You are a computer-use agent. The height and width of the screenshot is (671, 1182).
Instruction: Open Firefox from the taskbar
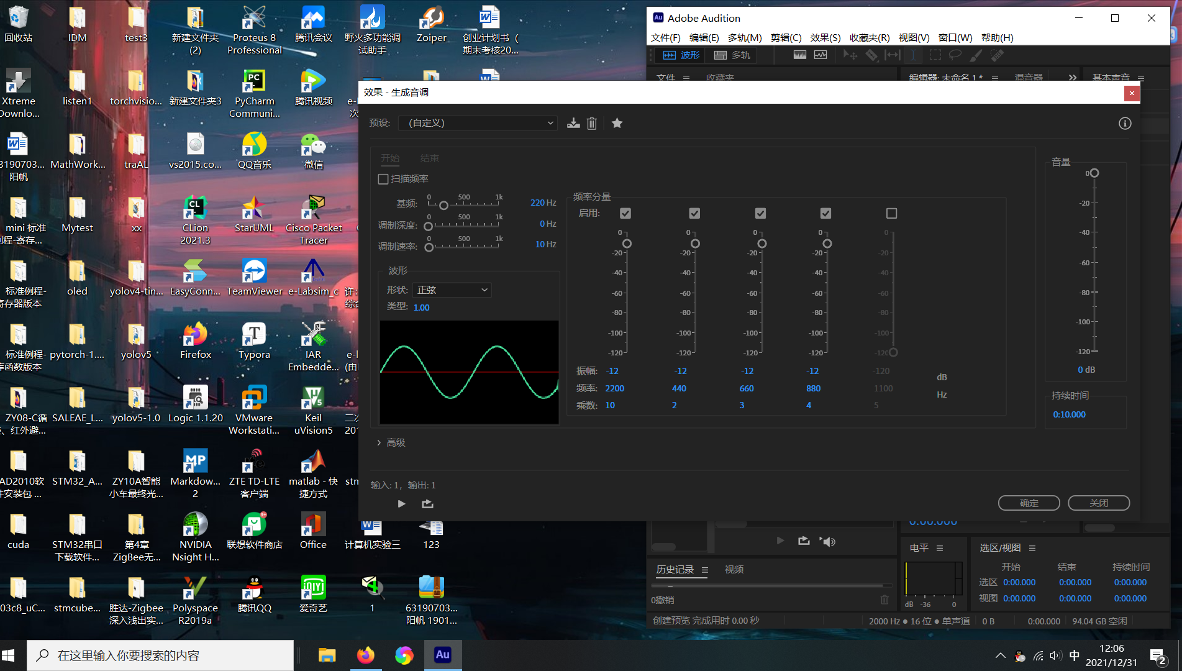(x=366, y=655)
